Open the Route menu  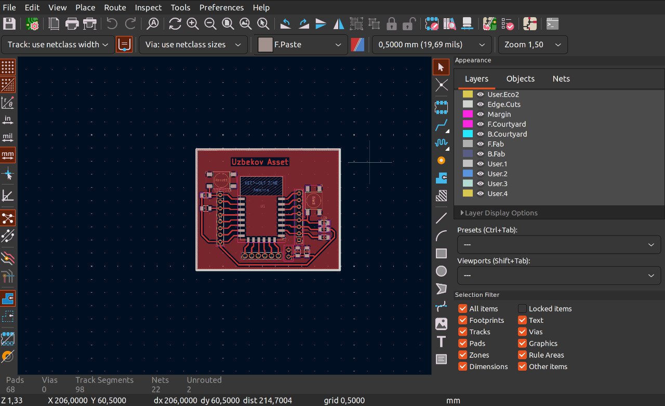coord(115,7)
